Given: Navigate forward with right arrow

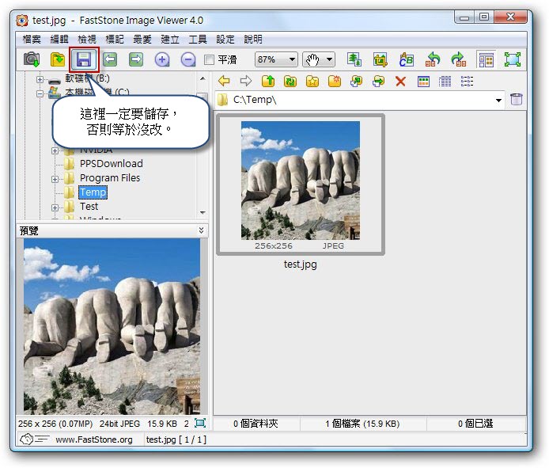Looking at the screenshot, I should [x=246, y=82].
